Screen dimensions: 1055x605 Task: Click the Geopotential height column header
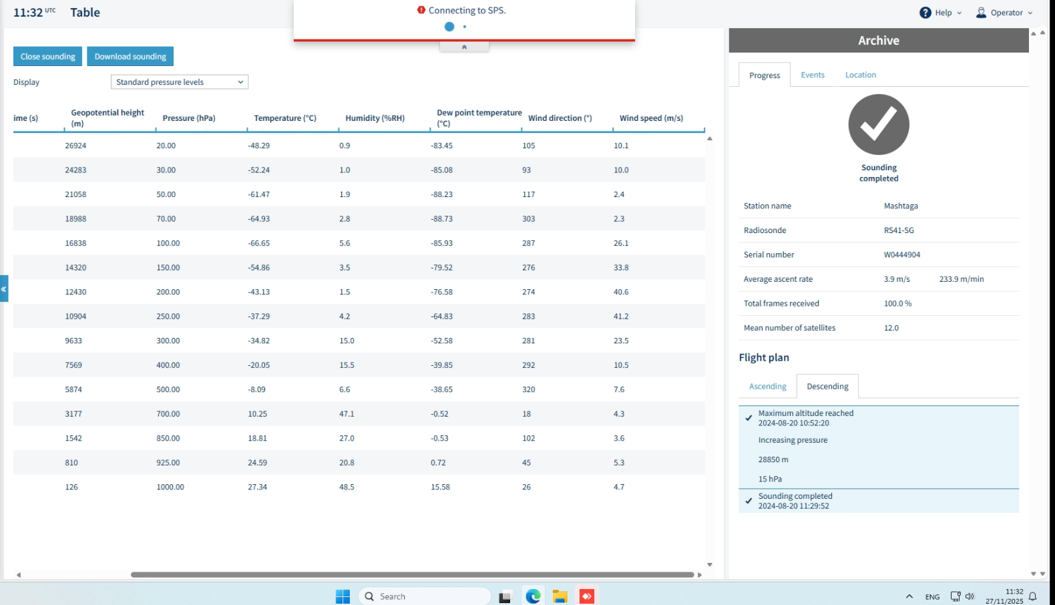click(108, 118)
